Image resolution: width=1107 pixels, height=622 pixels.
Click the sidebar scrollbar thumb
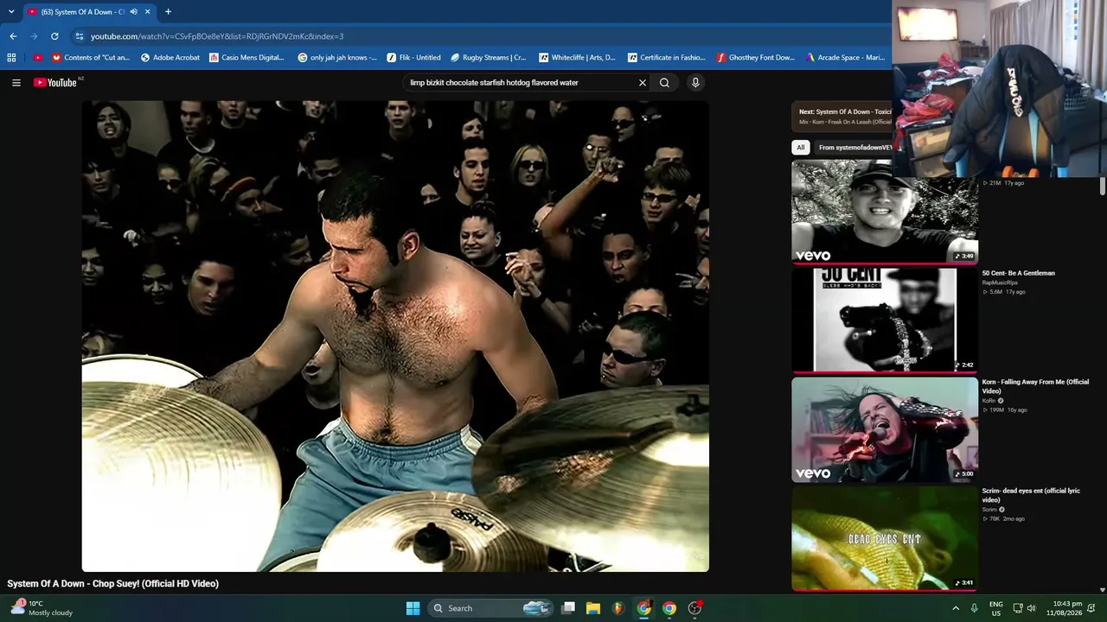(1103, 187)
